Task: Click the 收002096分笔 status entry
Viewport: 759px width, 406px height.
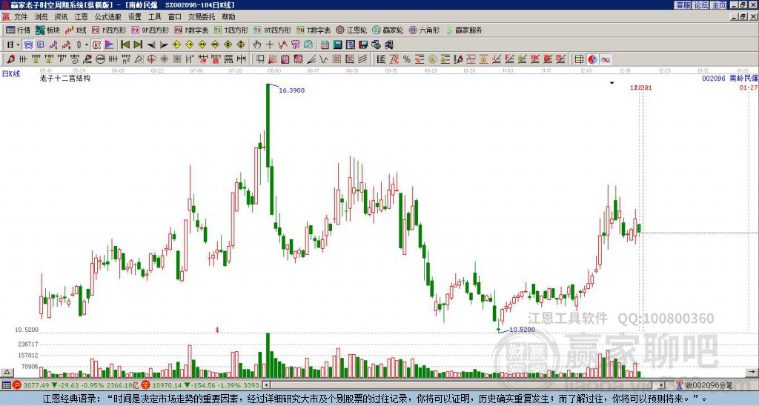Action: (x=709, y=385)
